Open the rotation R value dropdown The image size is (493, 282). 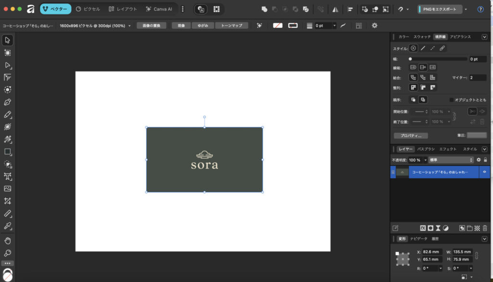pyautogui.click(x=441, y=269)
